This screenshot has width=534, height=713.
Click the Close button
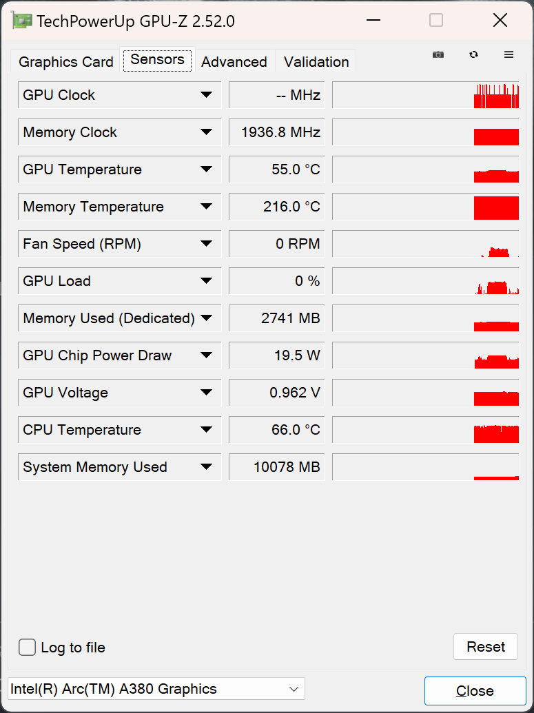pyautogui.click(x=475, y=691)
